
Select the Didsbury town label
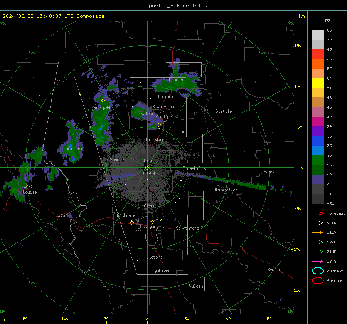pyautogui.click(x=145, y=173)
